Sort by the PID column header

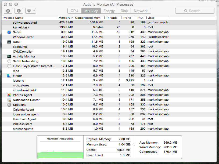click(141, 18)
